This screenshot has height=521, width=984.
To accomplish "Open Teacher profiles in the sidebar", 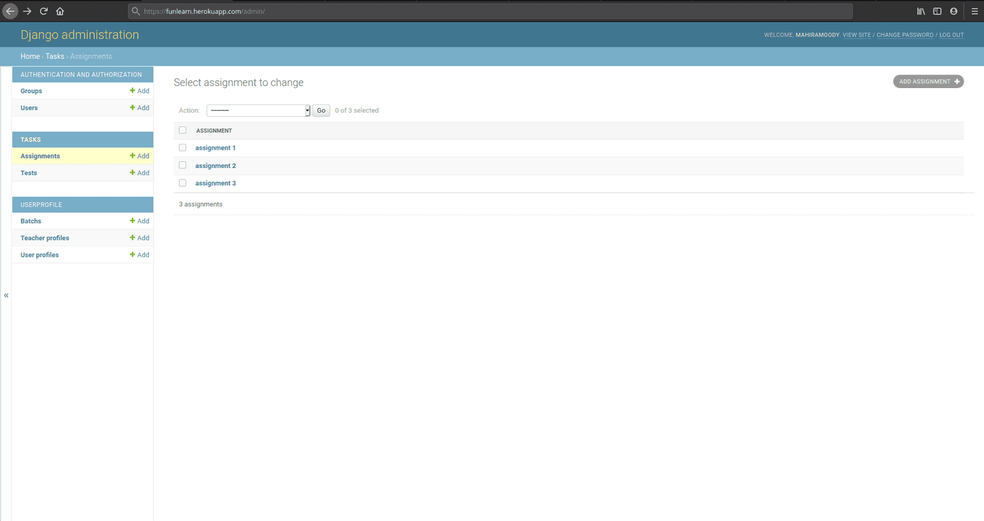I will click(x=45, y=238).
